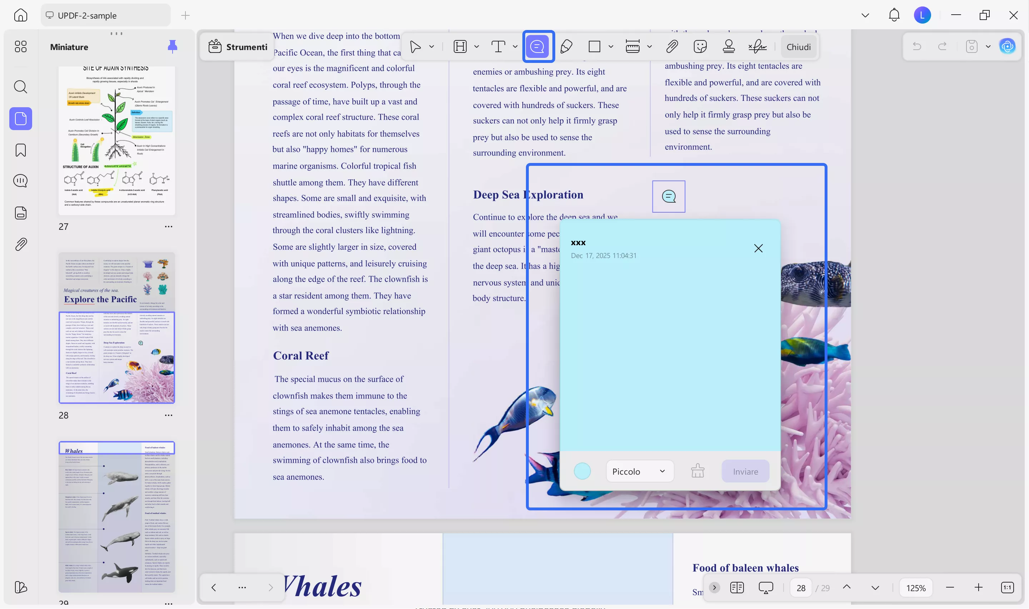The width and height of the screenshot is (1029, 609).
Task: Open the stamp tool
Action: tap(729, 46)
